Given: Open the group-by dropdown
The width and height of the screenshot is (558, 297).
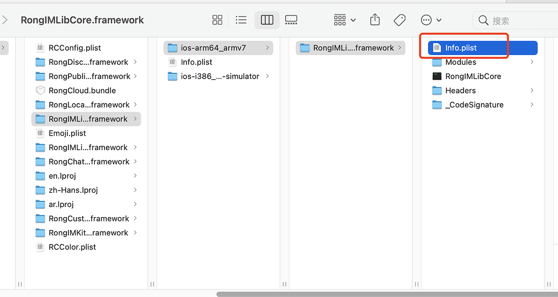Looking at the screenshot, I should pos(345,20).
